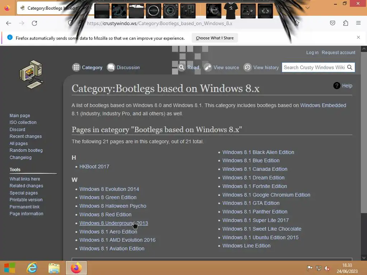Open the network globe dock icon
367x275 pixels.
pyautogui.click(x=119, y=11)
